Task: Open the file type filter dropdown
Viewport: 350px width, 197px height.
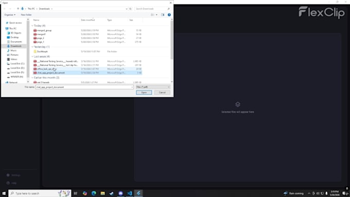Action: click(x=153, y=87)
